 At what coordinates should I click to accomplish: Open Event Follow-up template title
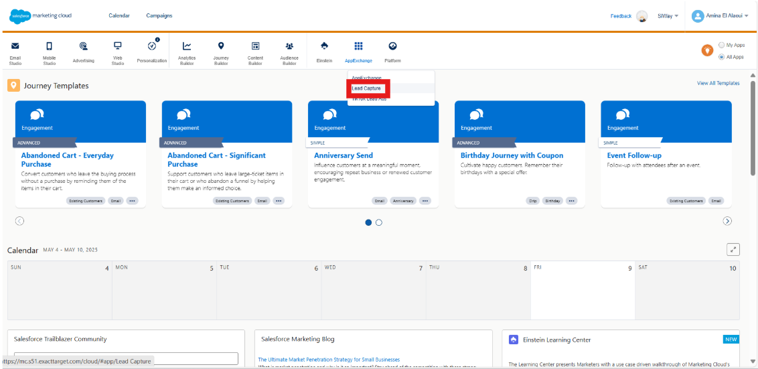(x=634, y=156)
